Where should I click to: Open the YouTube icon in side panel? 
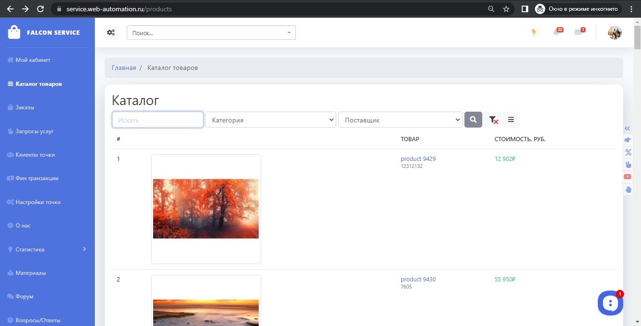click(x=628, y=177)
